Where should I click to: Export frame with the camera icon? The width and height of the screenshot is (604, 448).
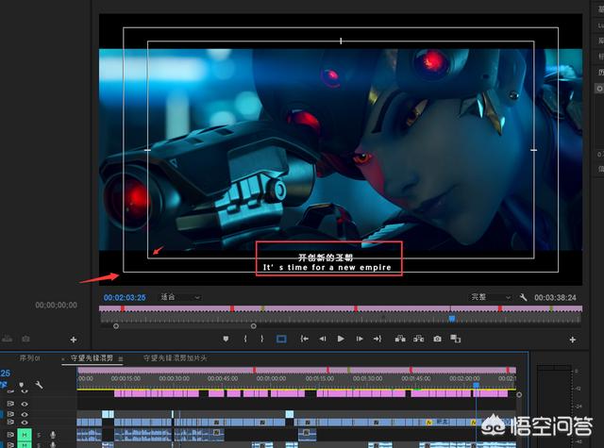click(x=437, y=339)
